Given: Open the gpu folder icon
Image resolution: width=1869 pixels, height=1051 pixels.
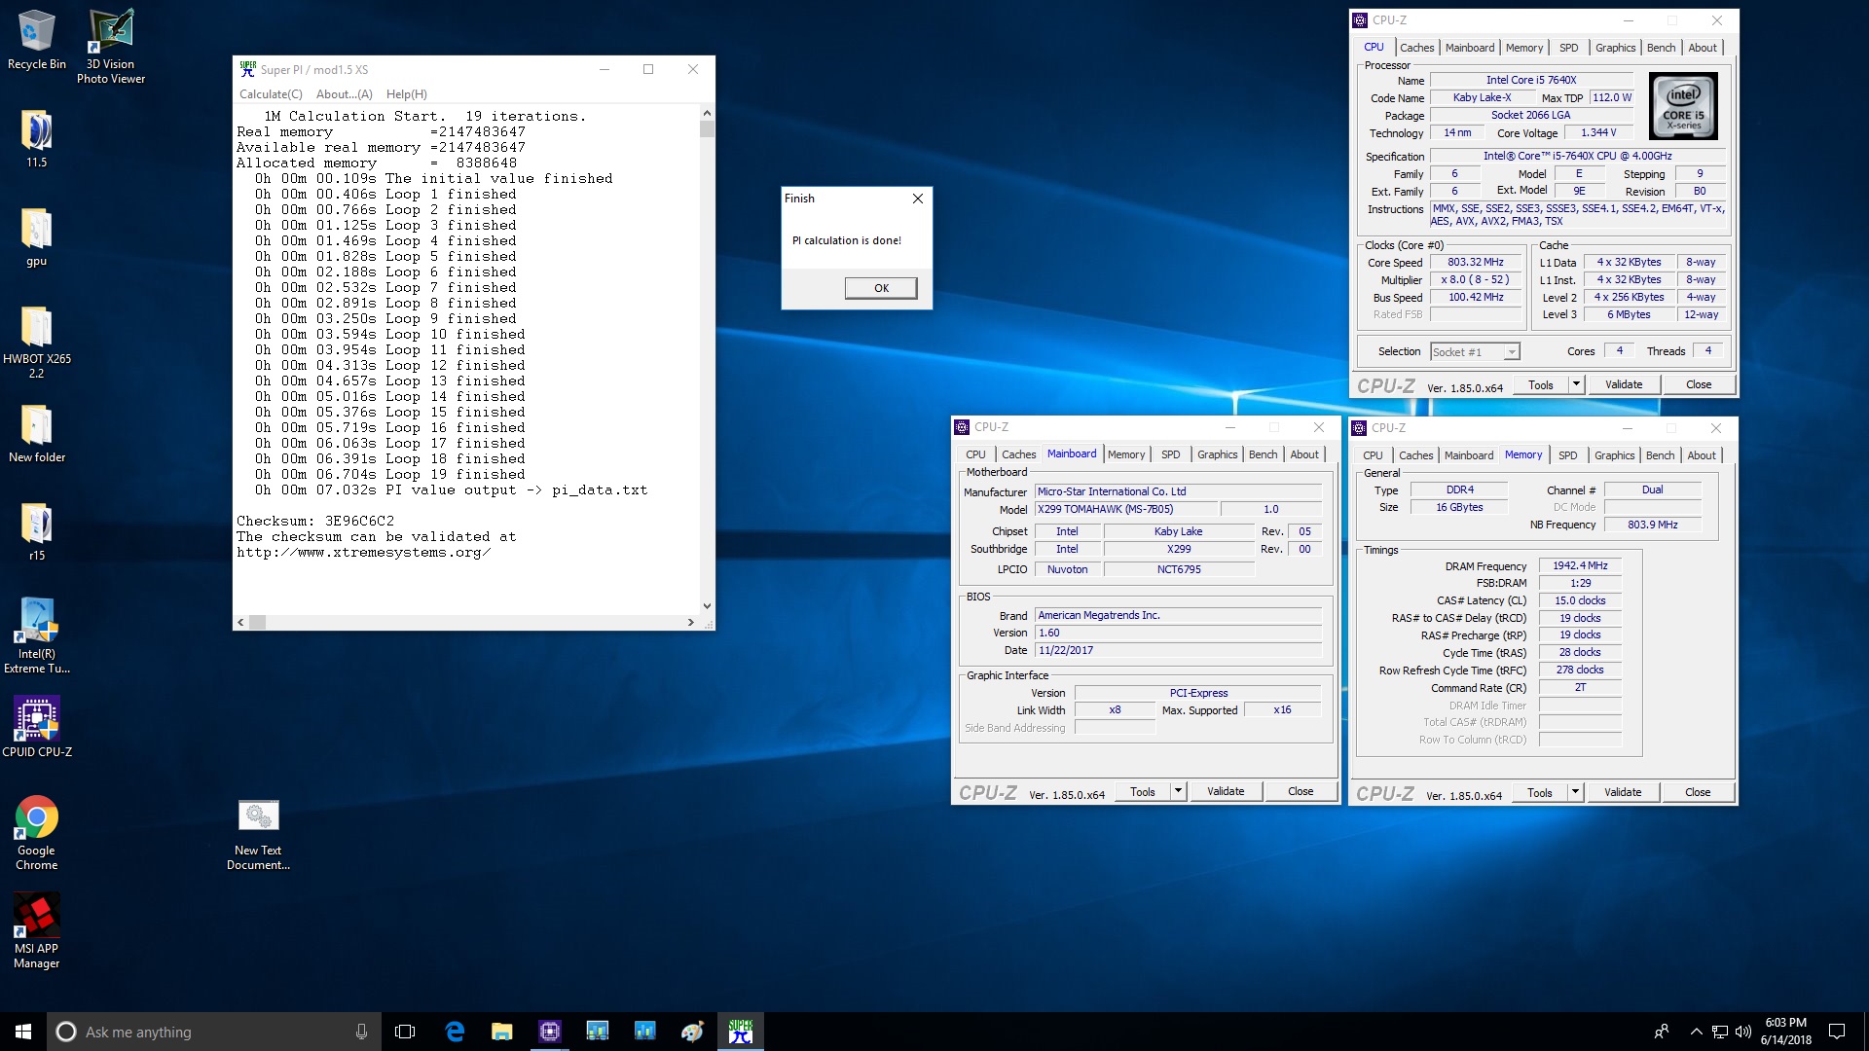Looking at the screenshot, I should coord(36,237).
